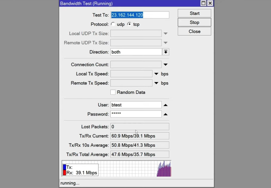Click the Start button
The image size is (271, 188).
click(x=194, y=13)
